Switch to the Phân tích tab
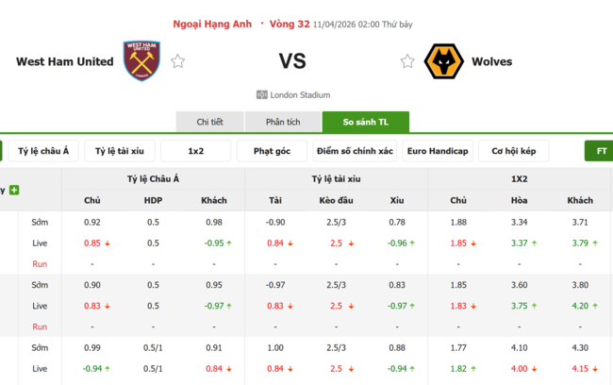Image resolution: width=613 pixels, height=385 pixels. pyautogui.click(x=282, y=122)
